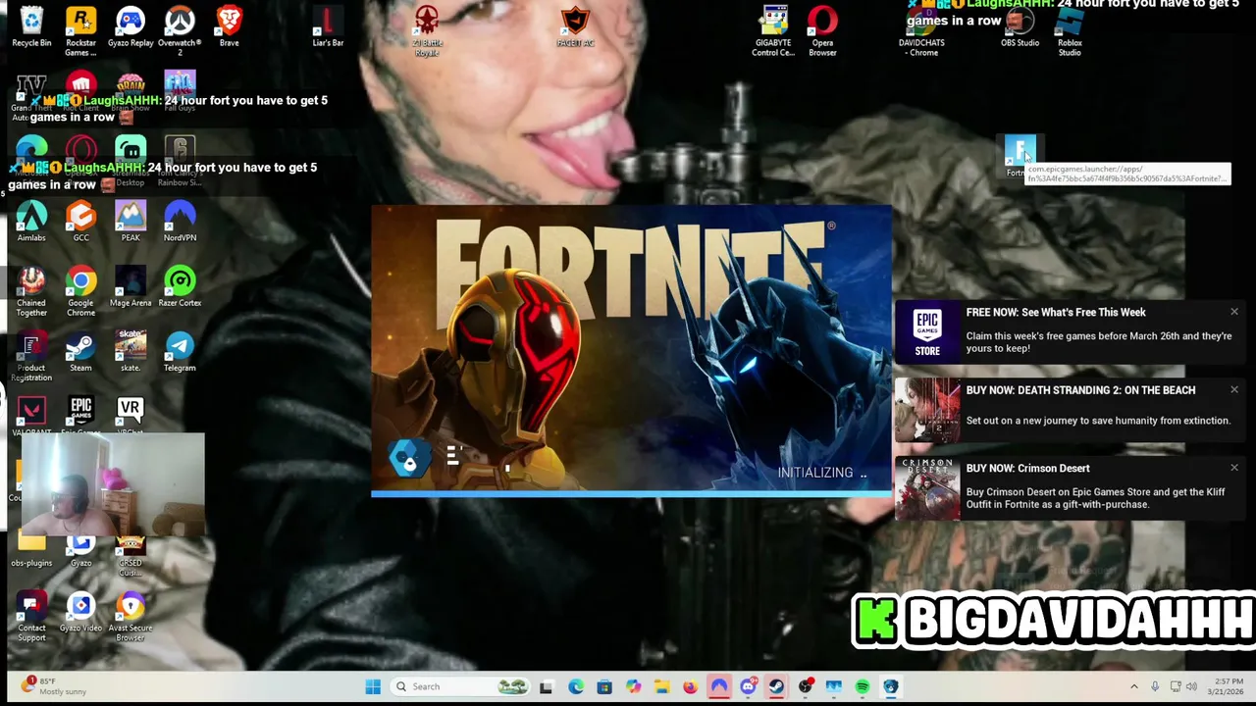Open Task View from the taskbar
This screenshot has height=706, width=1256.
[546, 686]
